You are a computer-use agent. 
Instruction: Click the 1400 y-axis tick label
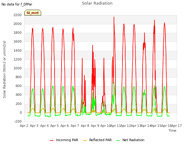point(18,50)
